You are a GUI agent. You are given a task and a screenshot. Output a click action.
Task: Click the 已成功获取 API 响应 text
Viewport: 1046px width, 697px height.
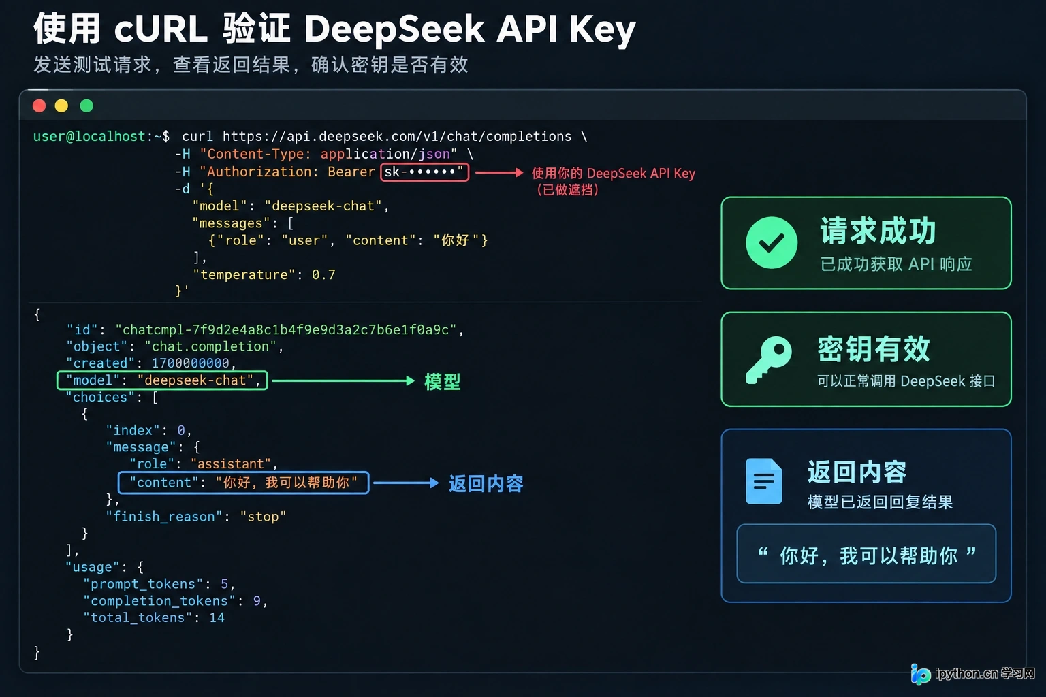[896, 264]
